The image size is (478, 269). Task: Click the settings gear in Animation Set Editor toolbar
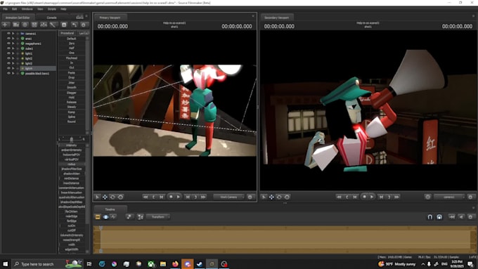(x=84, y=25)
